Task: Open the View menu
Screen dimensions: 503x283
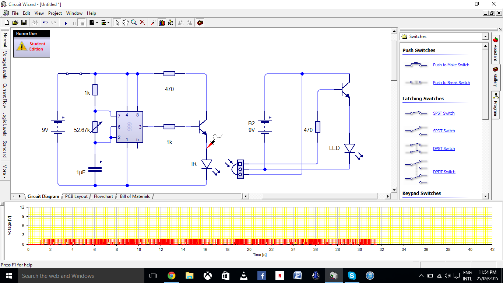Action: click(x=39, y=13)
